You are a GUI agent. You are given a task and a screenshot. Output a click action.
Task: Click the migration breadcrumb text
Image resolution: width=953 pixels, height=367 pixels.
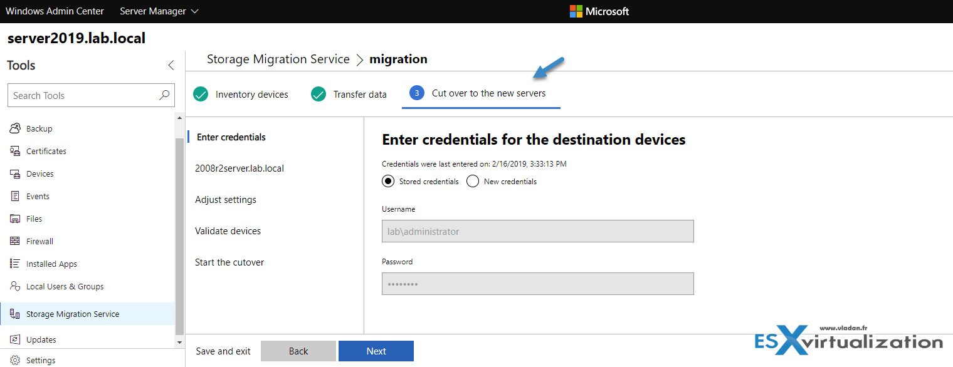pos(399,59)
